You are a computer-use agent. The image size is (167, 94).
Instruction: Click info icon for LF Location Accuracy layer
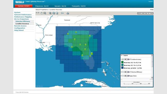point(128,59)
